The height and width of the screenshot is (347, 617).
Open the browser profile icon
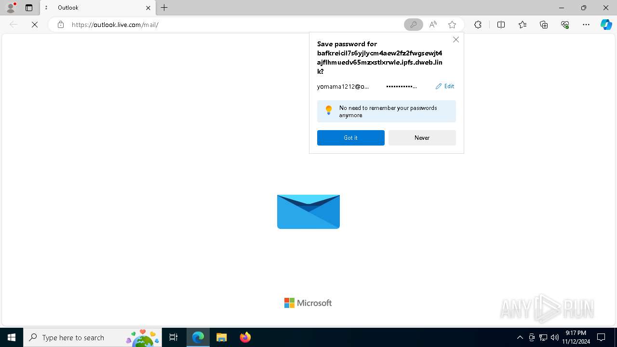click(10, 8)
